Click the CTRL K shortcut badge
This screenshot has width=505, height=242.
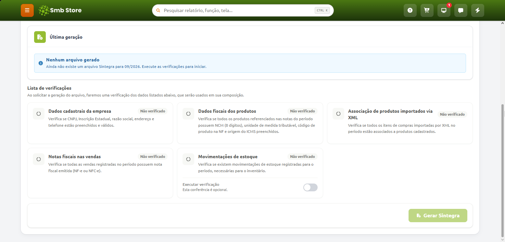click(322, 10)
